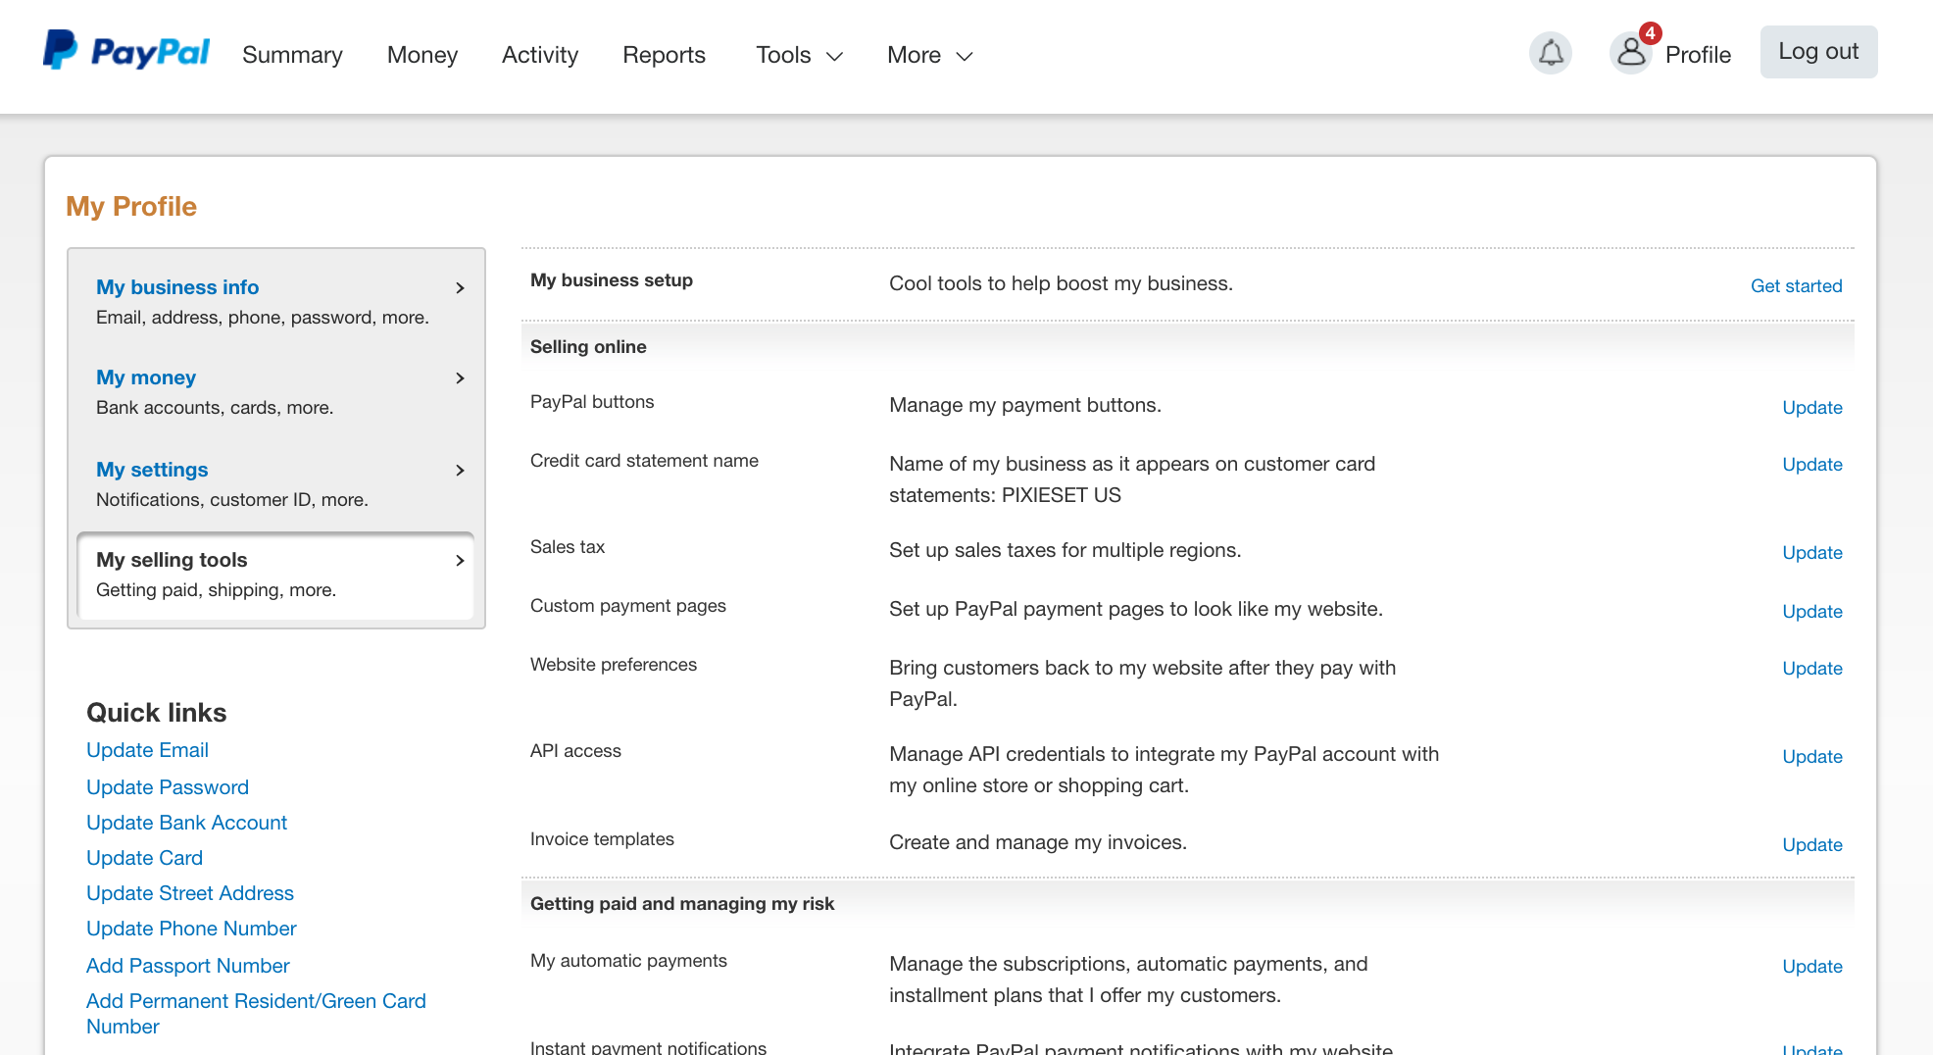Expand the More dropdown menu
Image resolution: width=1933 pixels, height=1055 pixels.
(x=929, y=55)
